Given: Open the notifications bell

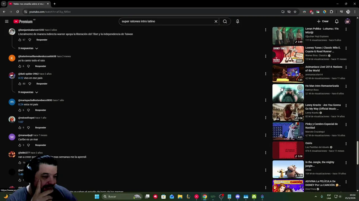Looking at the screenshot, I should (337, 21).
